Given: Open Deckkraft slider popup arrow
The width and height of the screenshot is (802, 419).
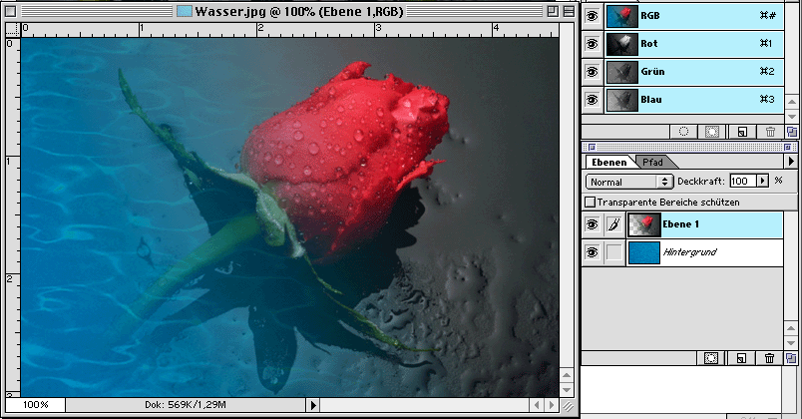Looking at the screenshot, I should (763, 182).
